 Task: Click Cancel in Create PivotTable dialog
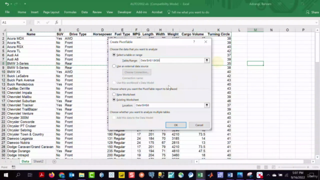(x=199, y=125)
